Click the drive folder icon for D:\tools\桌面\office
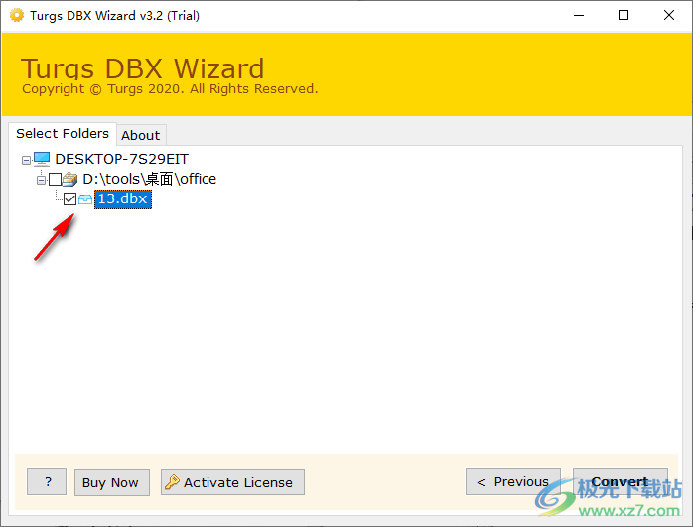Screen dimensions: 693x527 point(69,179)
